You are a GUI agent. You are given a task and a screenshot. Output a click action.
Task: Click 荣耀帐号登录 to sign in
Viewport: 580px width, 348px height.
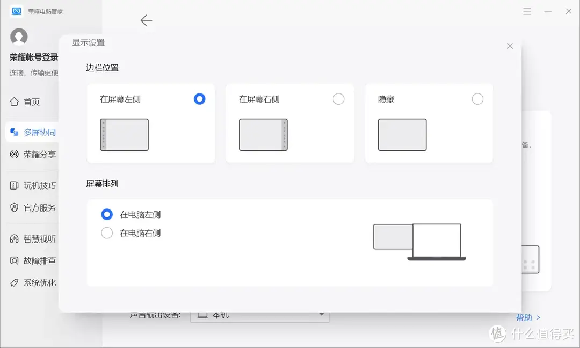point(34,57)
